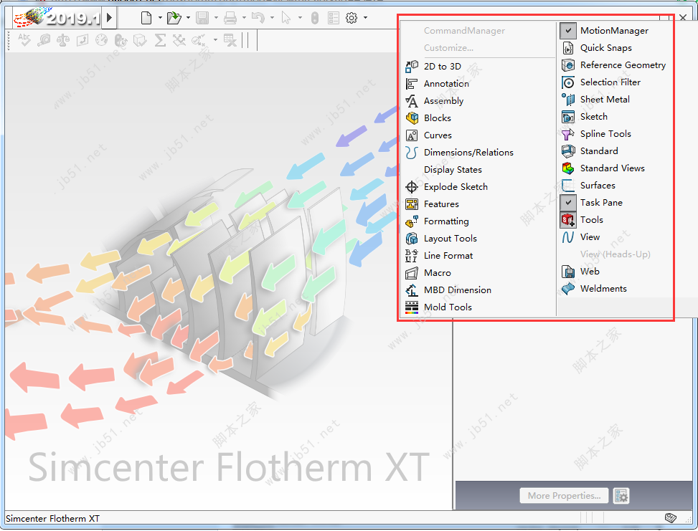Expand the Save button dropdown arrow
Viewport: 698px width, 531px height.
217,17
